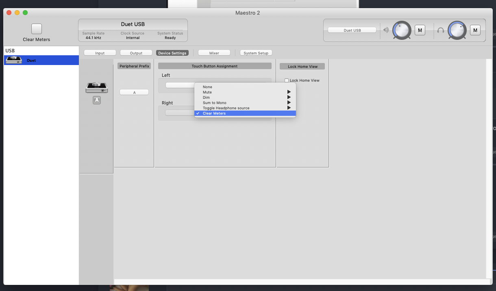Expand the Mute submenu arrow
Screen dimensions: 496x291
click(289, 92)
